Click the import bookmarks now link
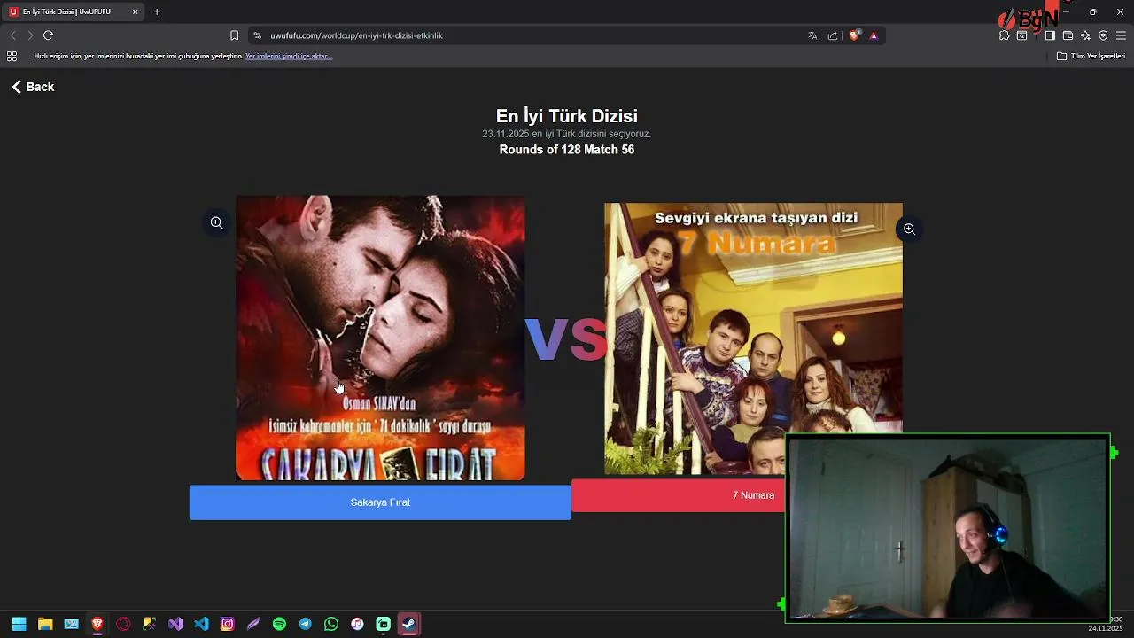Viewport: 1134px width, 638px height. [x=289, y=56]
